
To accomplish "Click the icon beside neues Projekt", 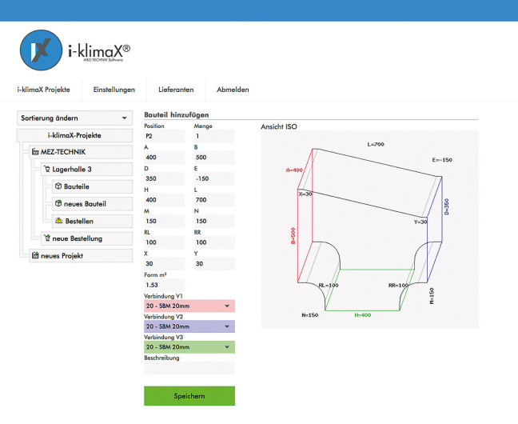I will click(x=34, y=256).
